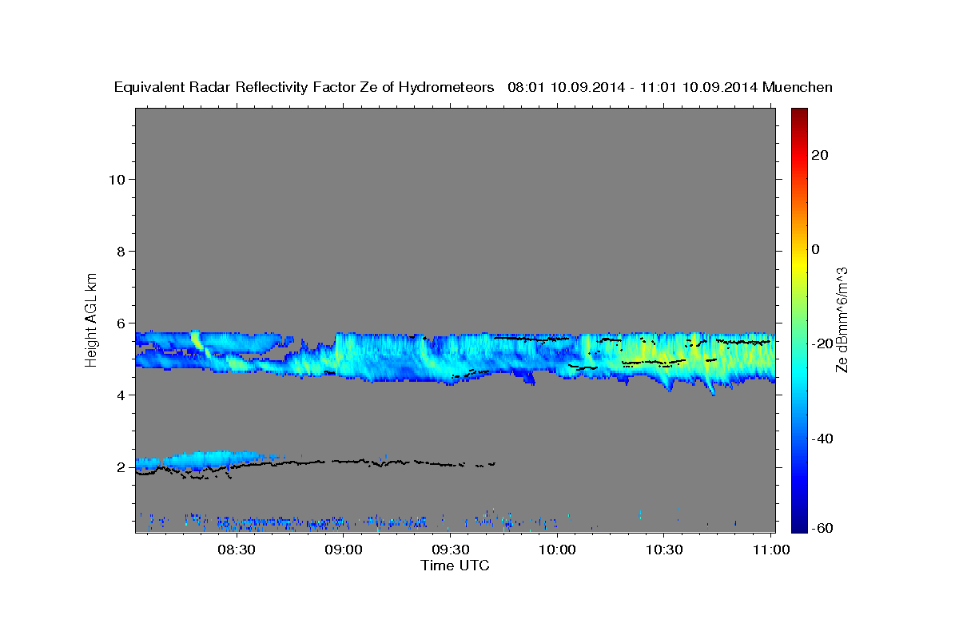The height and width of the screenshot is (639, 959).
Task: Click the 'Height AGL km' axis label
Action: click(x=92, y=319)
